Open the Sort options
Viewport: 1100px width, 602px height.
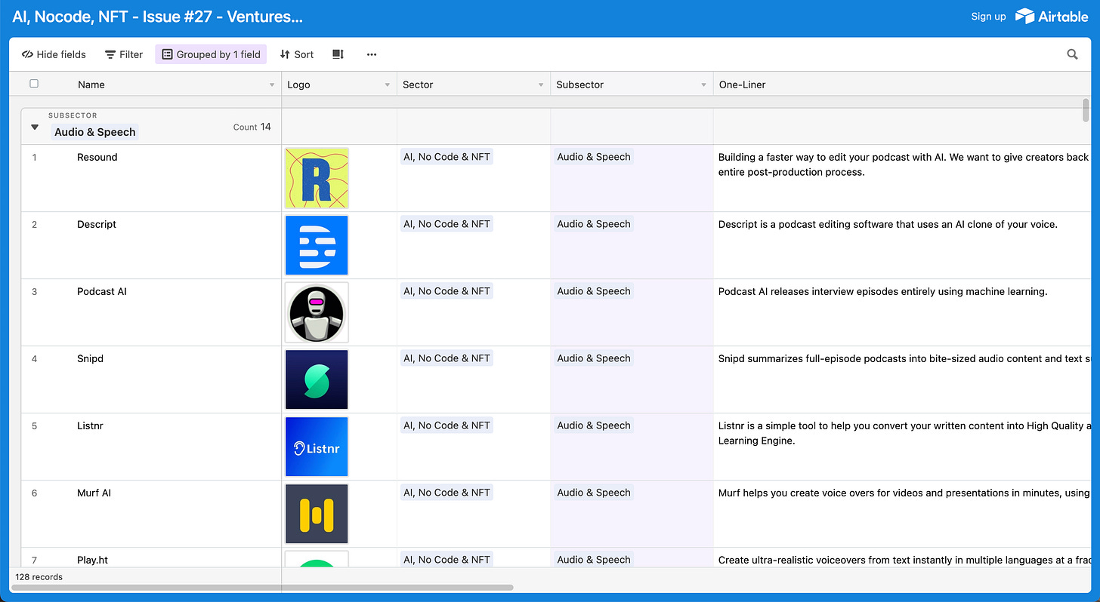click(297, 54)
